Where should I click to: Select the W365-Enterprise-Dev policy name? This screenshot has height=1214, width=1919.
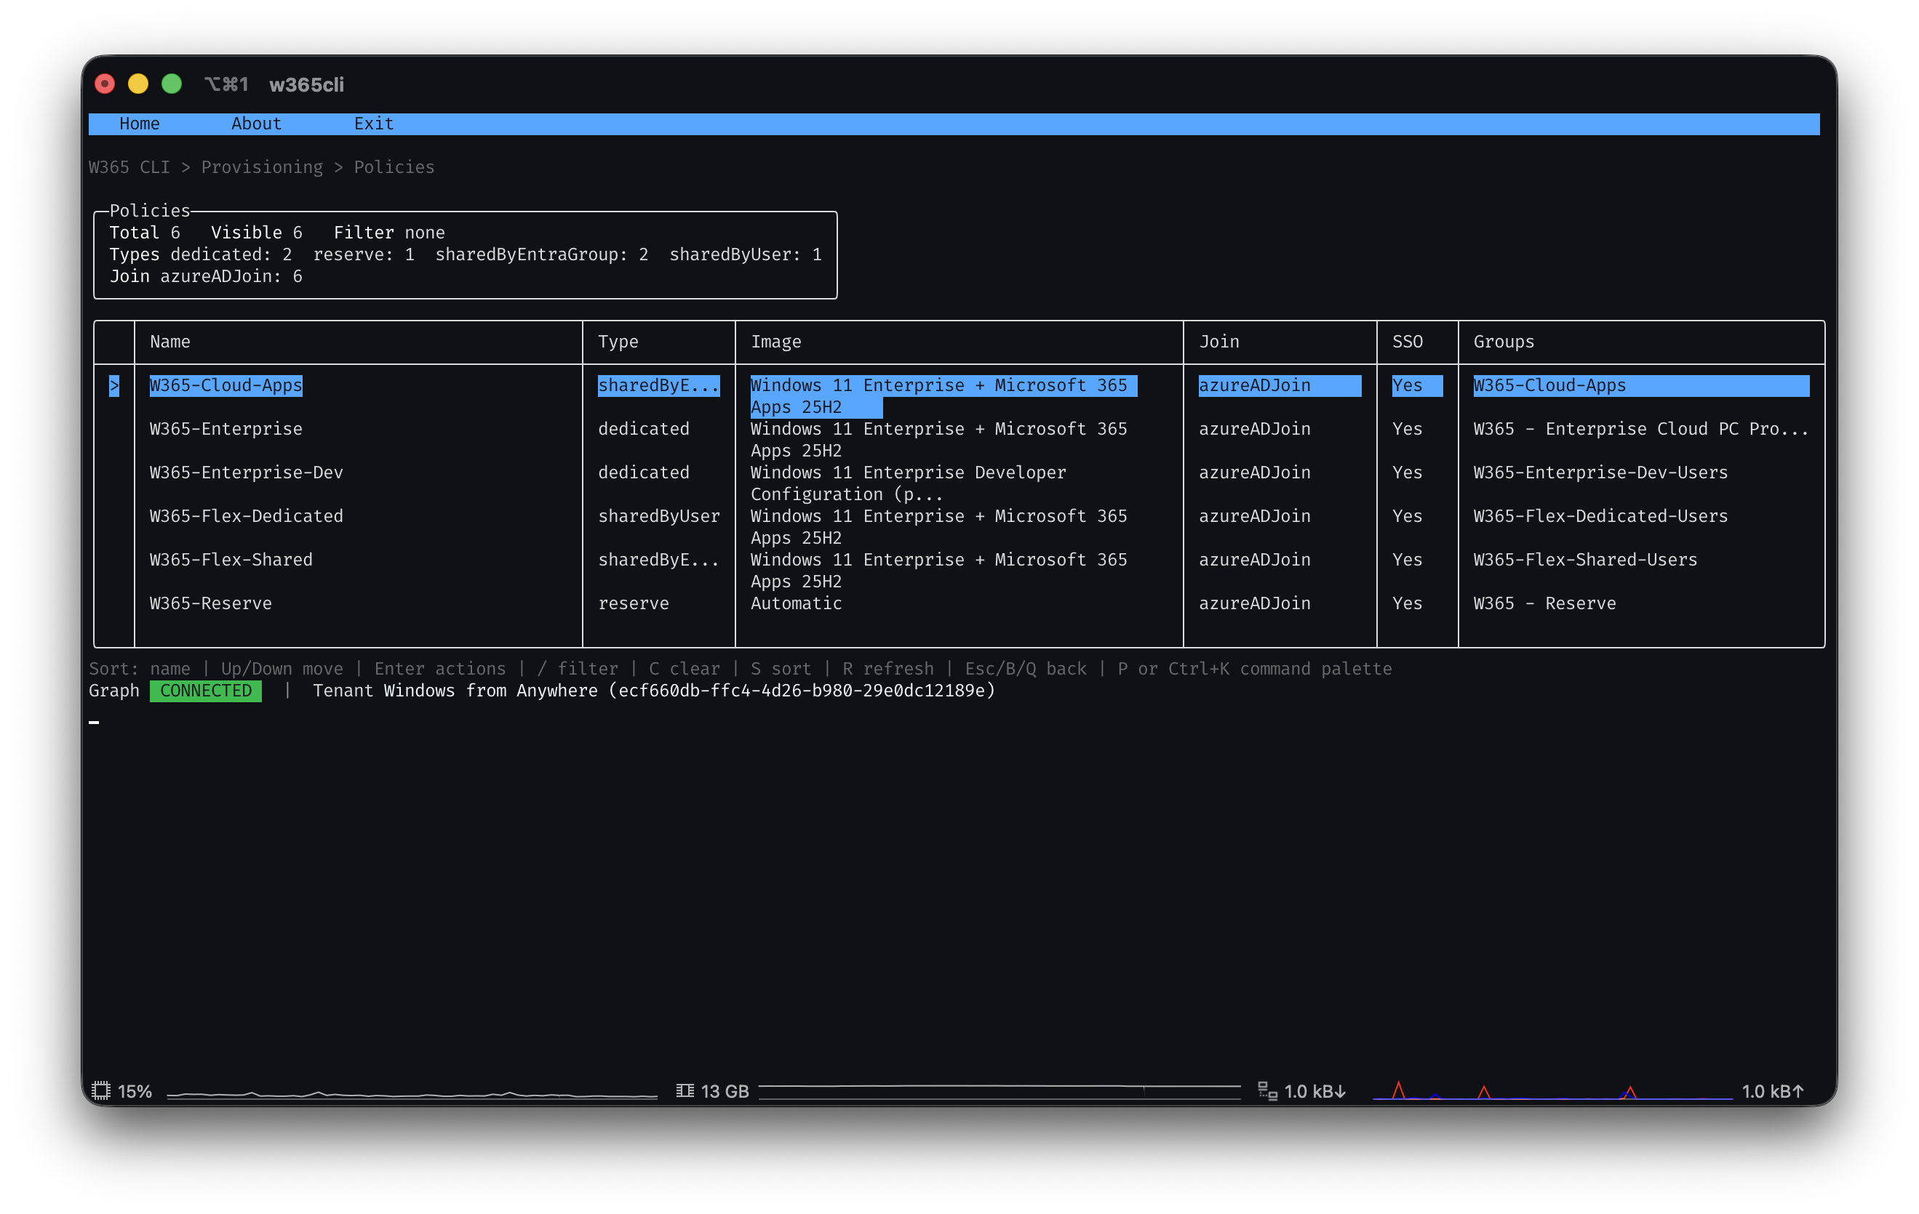[247, 473]
